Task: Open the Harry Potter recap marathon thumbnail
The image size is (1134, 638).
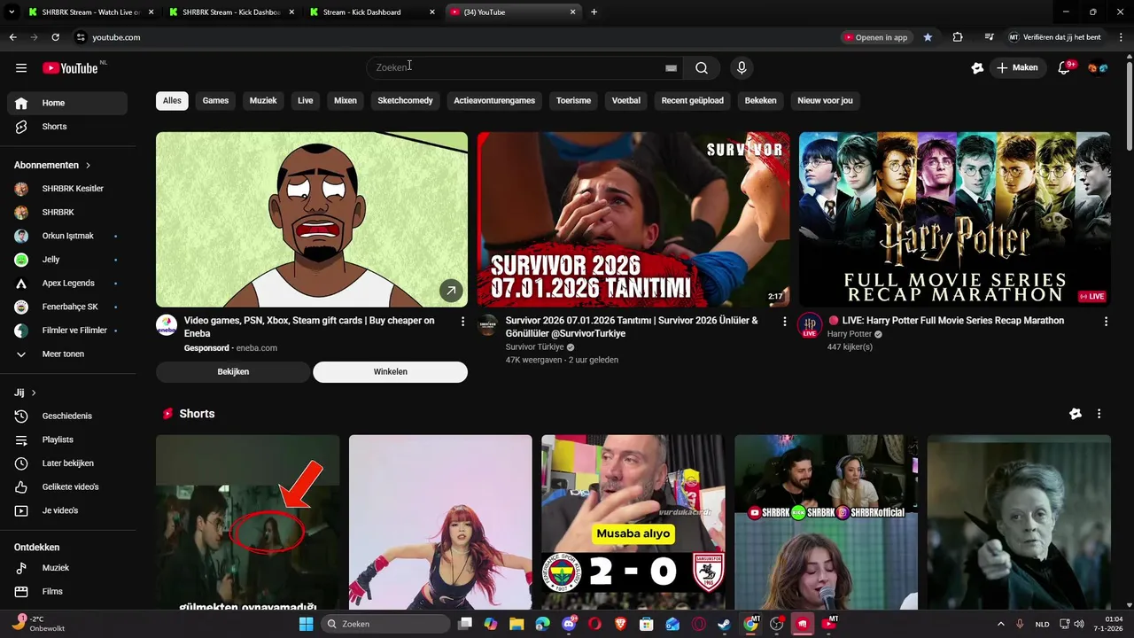Action: pyautogui.click(x=955, y=220)
